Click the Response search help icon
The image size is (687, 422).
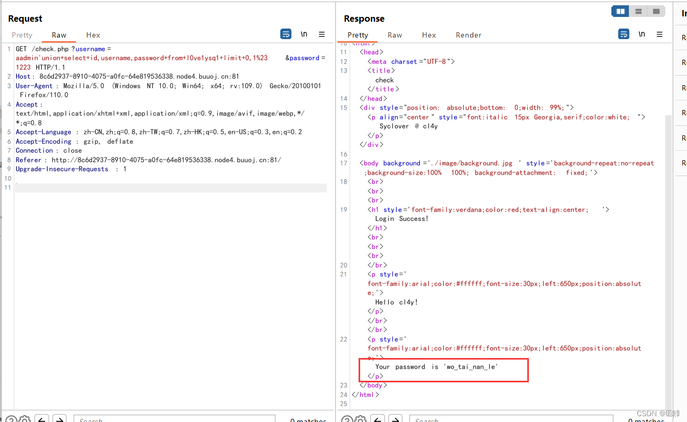(347, 420)
